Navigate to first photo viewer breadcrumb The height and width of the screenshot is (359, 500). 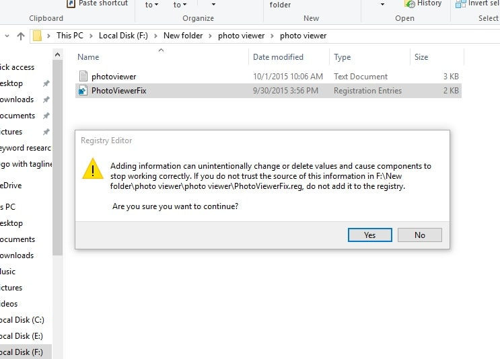click(x=242, y=36)
